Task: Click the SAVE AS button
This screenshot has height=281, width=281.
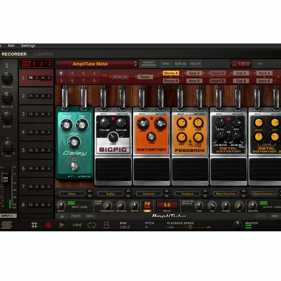Action: pyautogui.click(x=180, y=64)
